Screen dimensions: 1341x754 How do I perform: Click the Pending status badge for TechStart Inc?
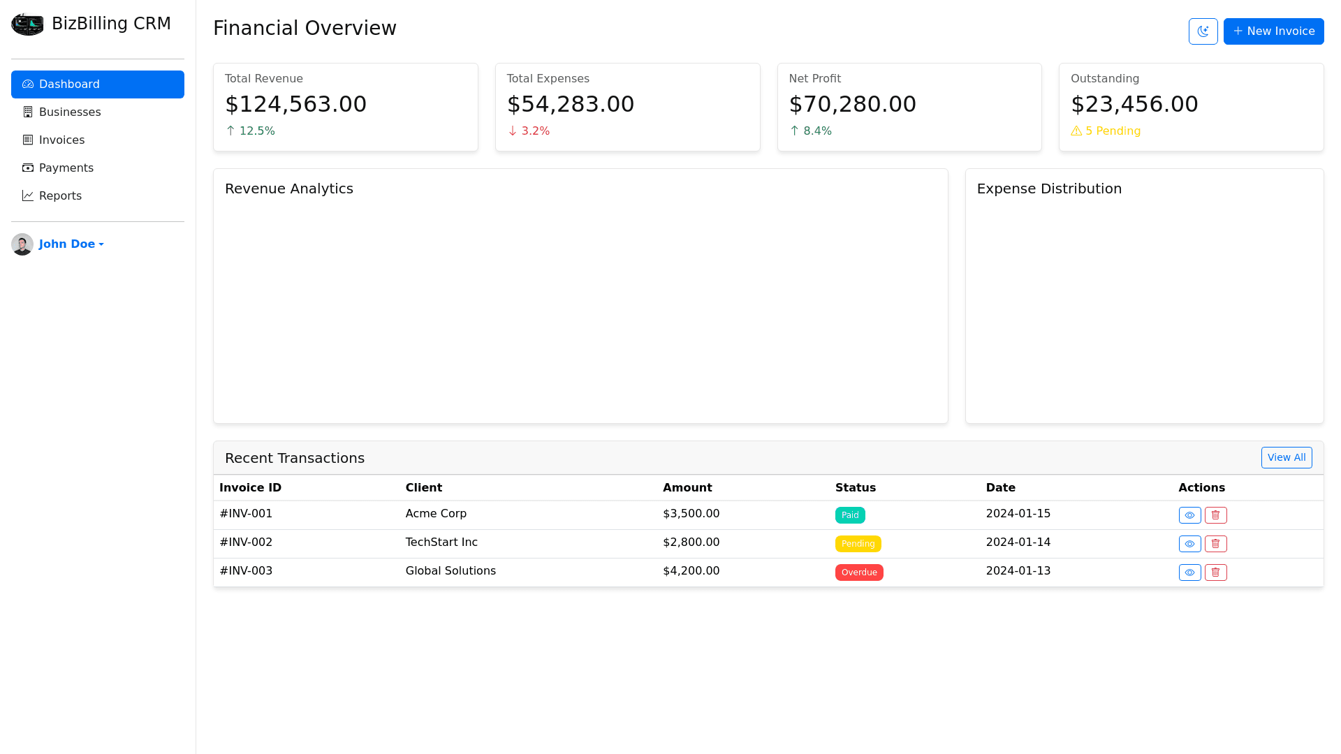point(858,544)
